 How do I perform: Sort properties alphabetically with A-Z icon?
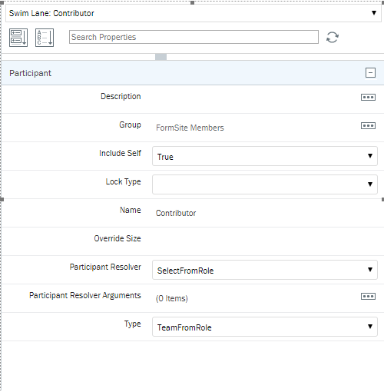click(x=45, y=38)
